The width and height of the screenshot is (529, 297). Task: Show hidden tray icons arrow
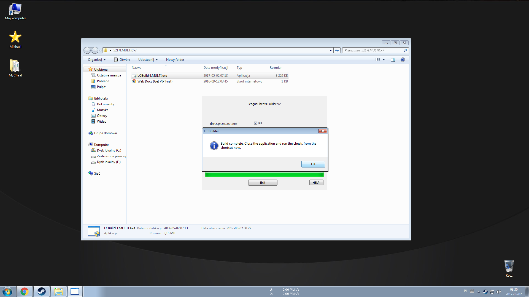(x=479, y=292)
